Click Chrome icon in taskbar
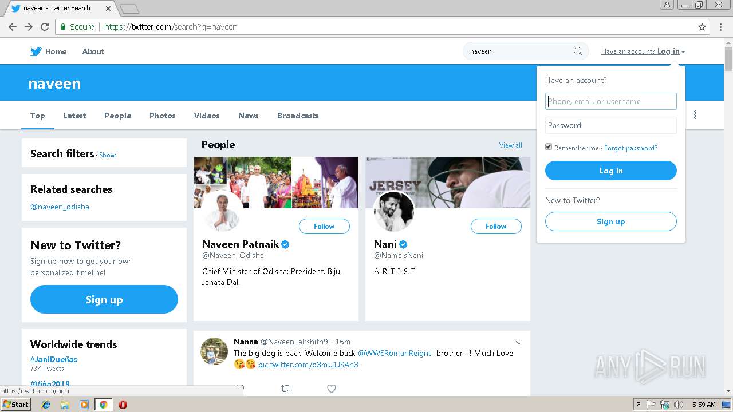Screen dimensions: 733x412 [103, 405]
